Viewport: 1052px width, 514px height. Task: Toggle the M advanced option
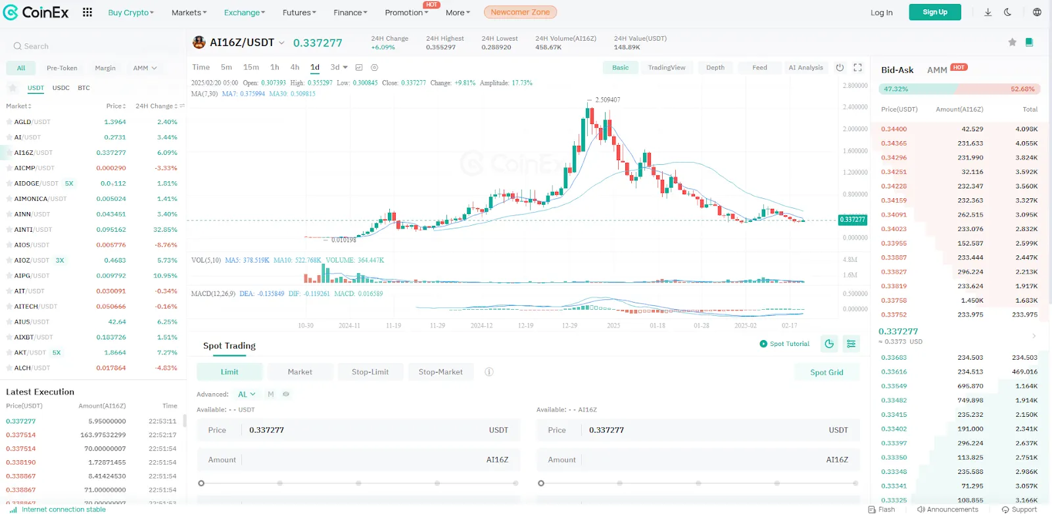[x=270, y=395]
